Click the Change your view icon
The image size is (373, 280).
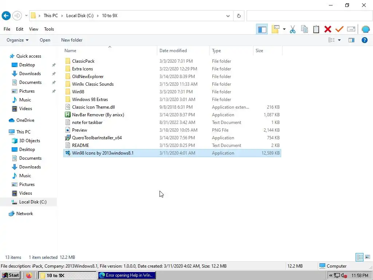click(x=331, y=40)
